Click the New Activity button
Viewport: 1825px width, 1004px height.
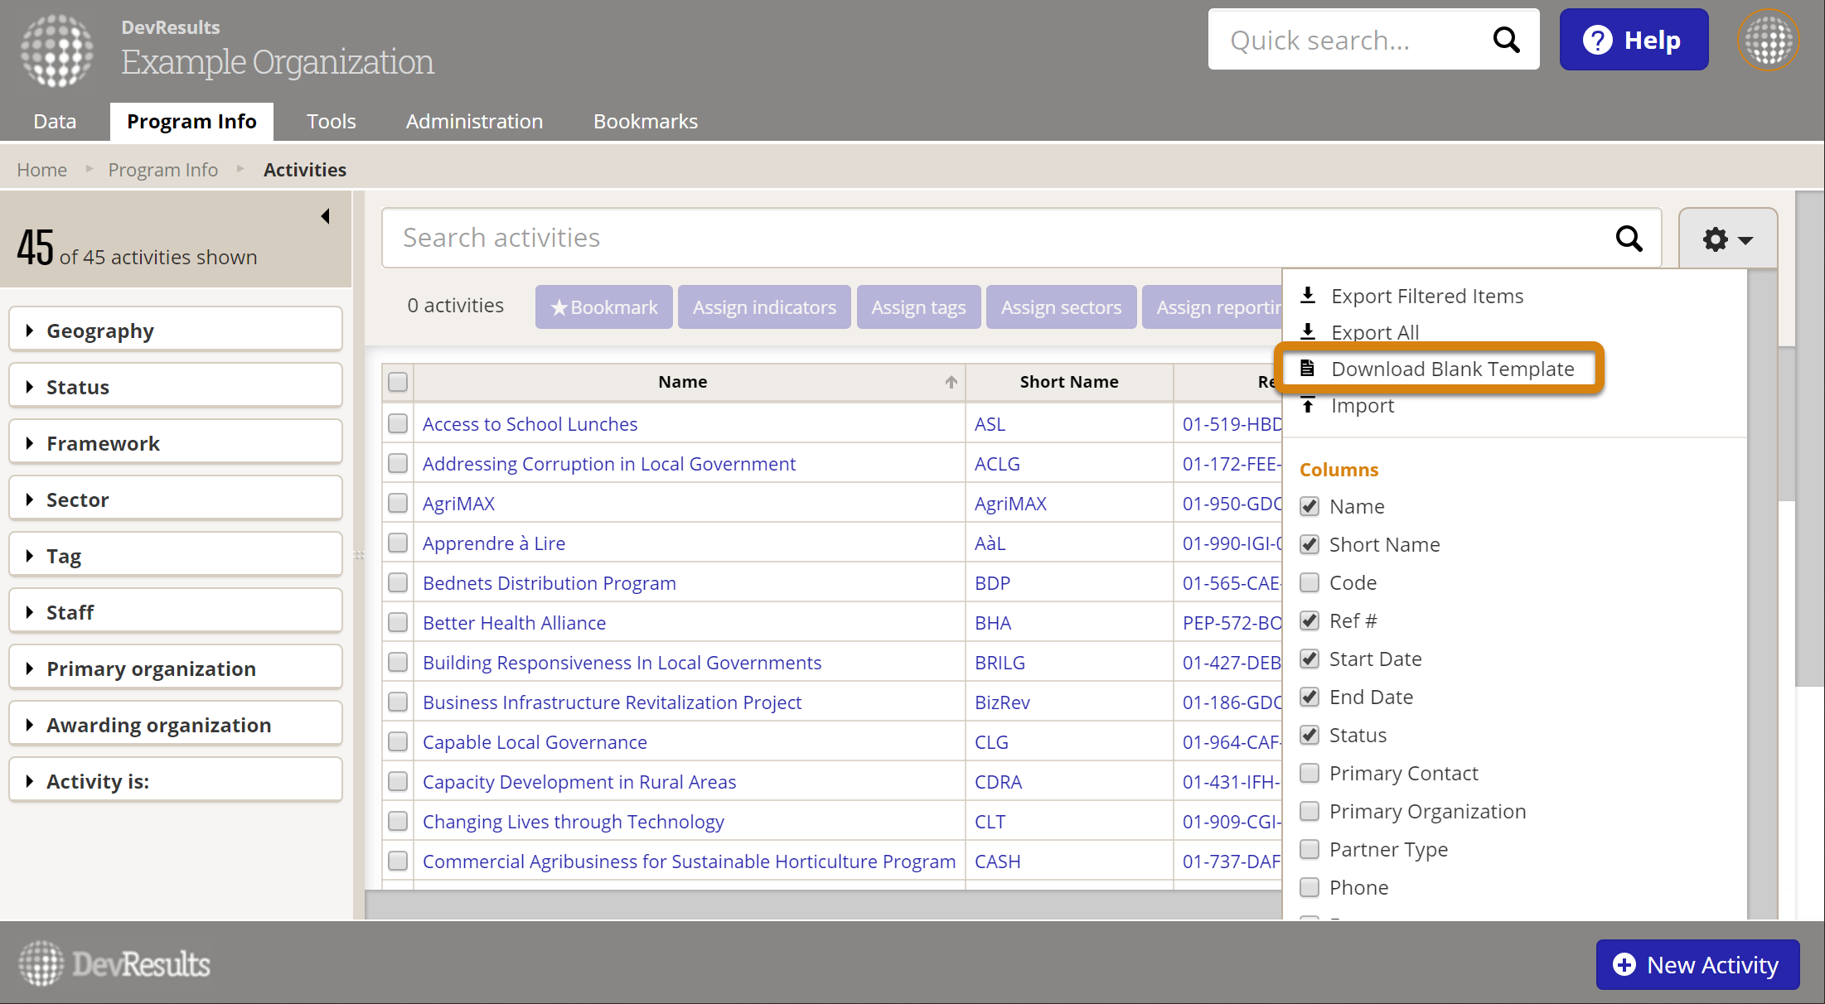point(1697,964)
